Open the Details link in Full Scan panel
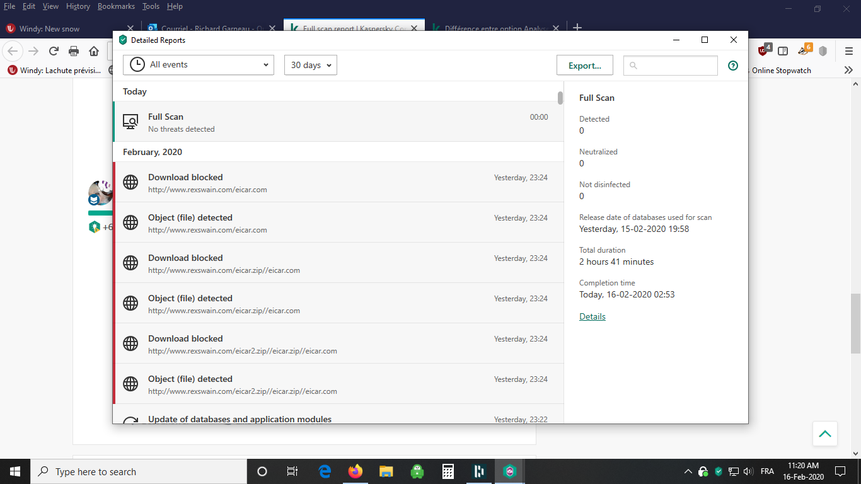The height and width of the screenshot is (484, 861). pyautogui.click(x=592, y=316)
